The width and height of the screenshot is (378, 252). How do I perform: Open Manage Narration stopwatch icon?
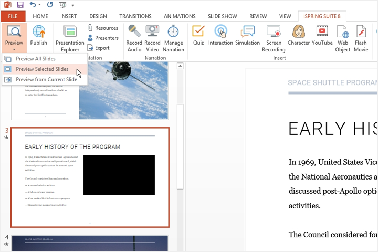pyautogui.click(x=173, y=31)
